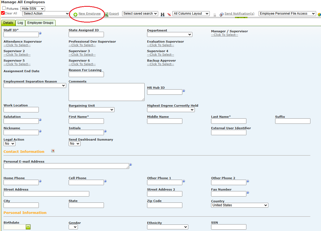Viewport: 321px width, 231px height.
Task: Open Employment Separation Reason dropdown
Action: tap(35, 86)
